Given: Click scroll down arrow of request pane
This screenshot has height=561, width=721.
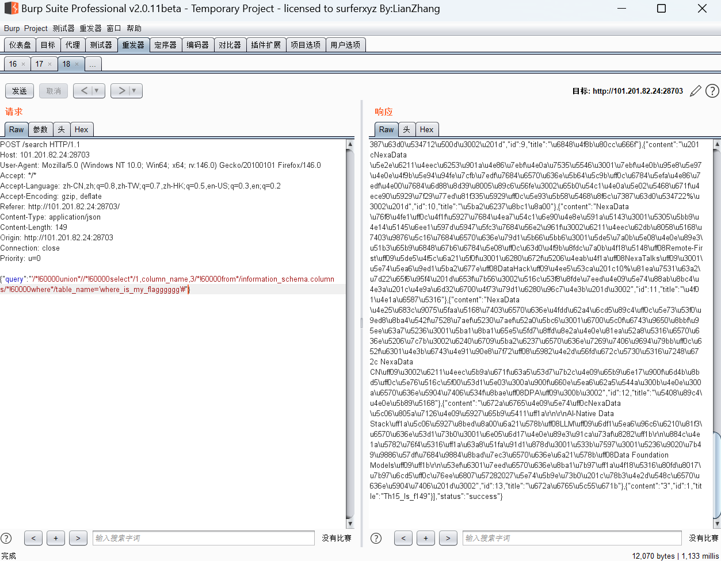Looking at the screenshot, I should pyautogui.click(x=350, y=524).
